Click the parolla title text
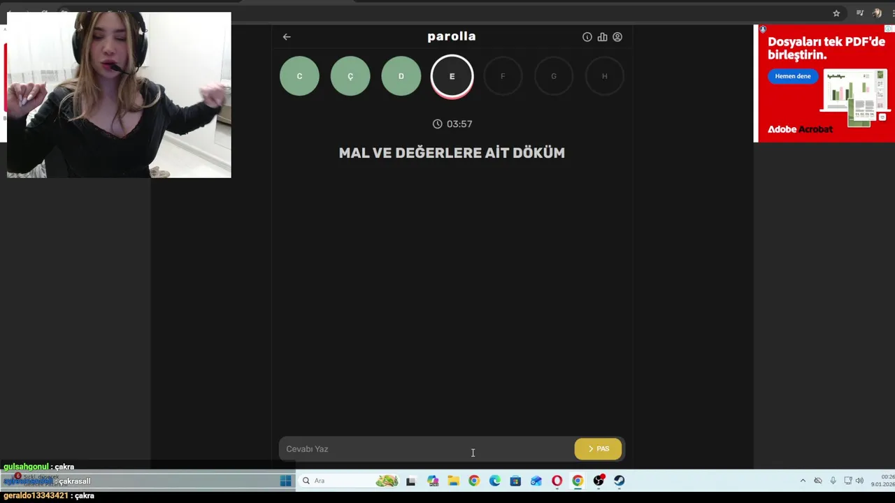This screenshot has height=503, width=895. pyautogui.click(x=452, y=36)
